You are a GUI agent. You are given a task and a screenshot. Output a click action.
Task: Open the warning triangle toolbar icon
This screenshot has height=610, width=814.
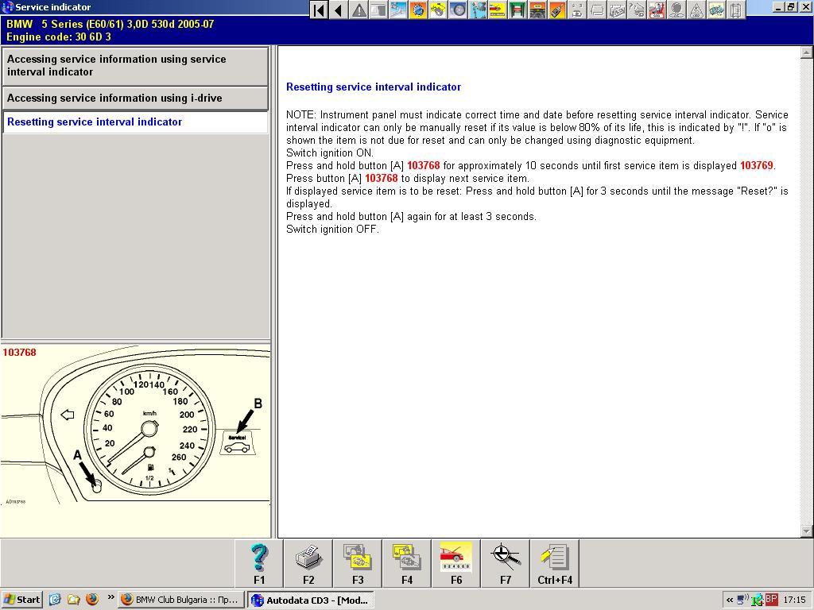click(x=359, y=10)
